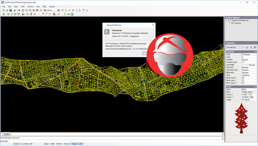Open the CAD menu
Viewport: 258px width, 146px height.
tap(23, 6)
